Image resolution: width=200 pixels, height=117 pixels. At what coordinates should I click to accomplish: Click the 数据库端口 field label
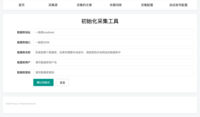(x=24, y=43)
